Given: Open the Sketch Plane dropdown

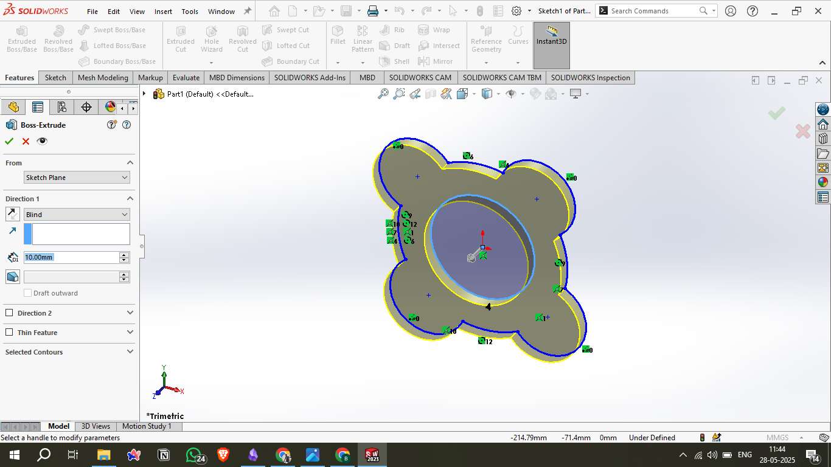Looking at the screenshot, I should (x=77, y=178).
